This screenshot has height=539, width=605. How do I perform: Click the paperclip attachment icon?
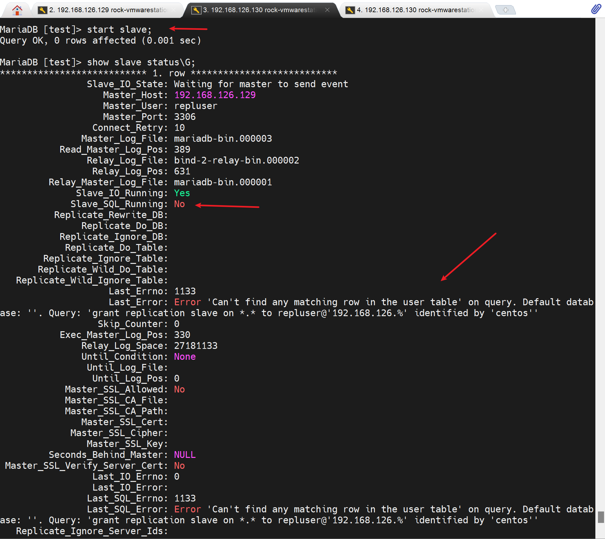(x=596, y=9)
